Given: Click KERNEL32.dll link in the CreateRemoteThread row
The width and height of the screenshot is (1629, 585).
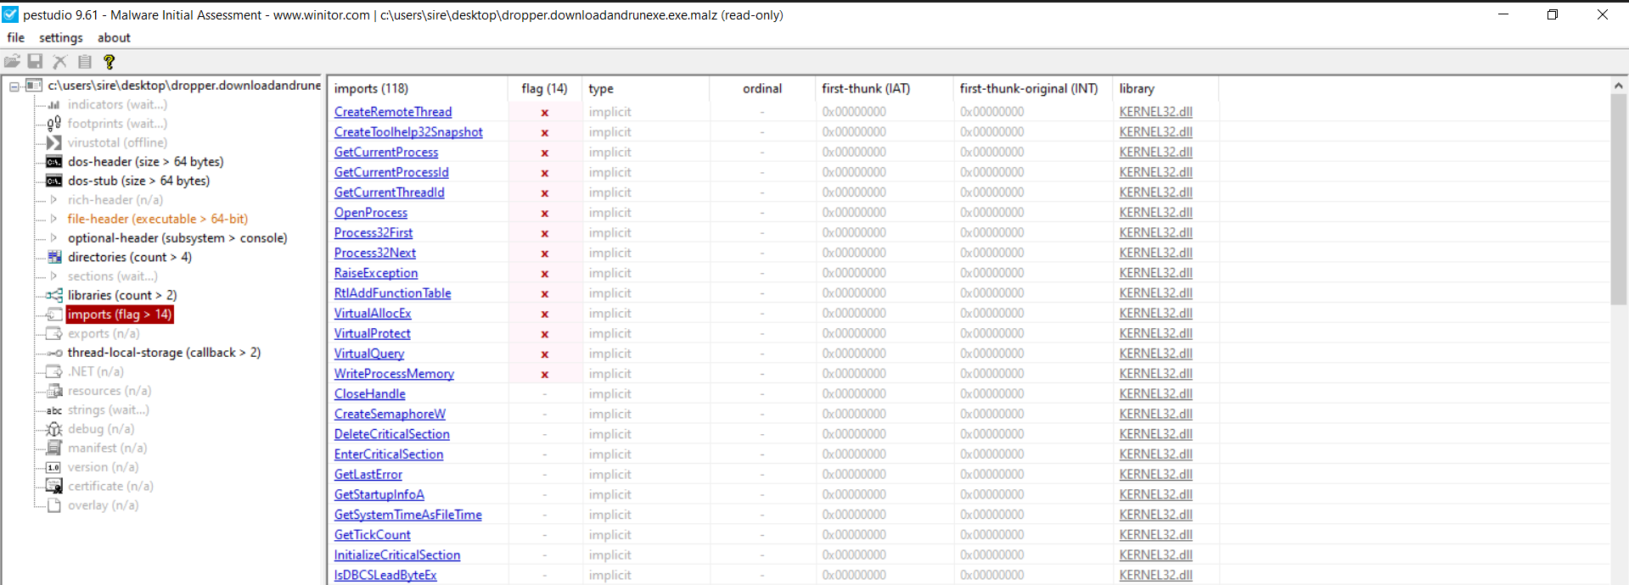Looking at the screenshot, I should pyautogui.click(x=1155, y=112).
